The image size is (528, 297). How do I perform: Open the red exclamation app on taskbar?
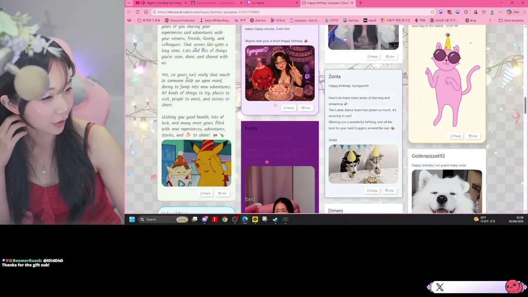tap(214, 219)
